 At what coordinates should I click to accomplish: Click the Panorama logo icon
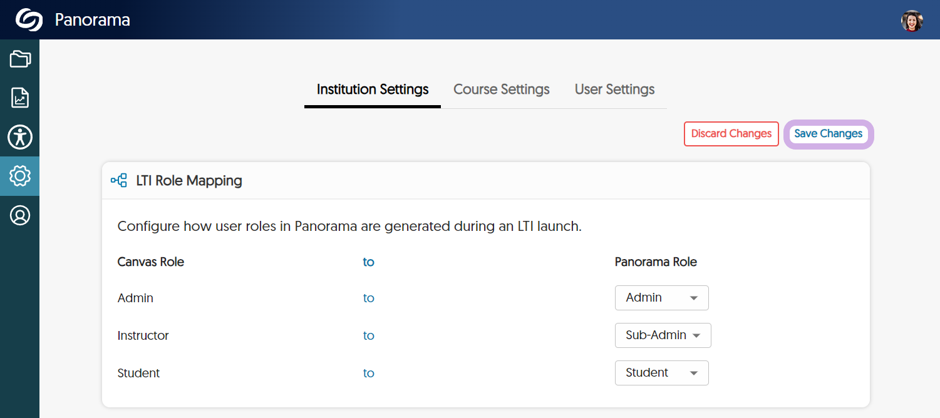[x=29, y=20]
